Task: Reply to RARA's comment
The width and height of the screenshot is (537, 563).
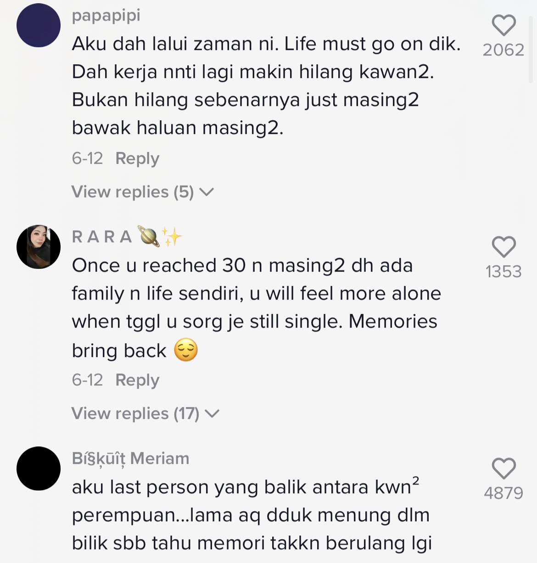Action: [x=137, y=380]
